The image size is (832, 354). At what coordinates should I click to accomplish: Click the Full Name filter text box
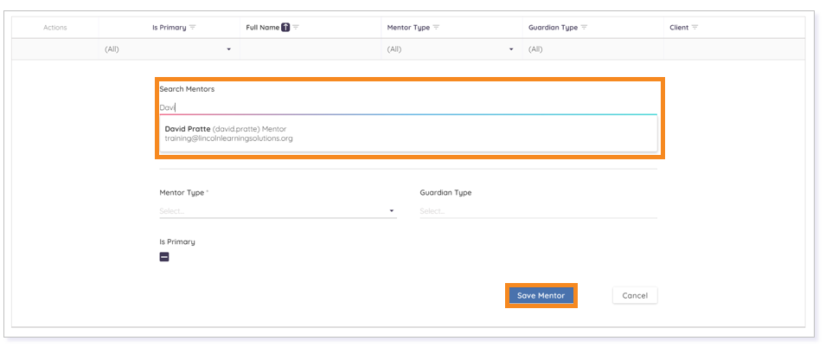(x=310, y=48)
